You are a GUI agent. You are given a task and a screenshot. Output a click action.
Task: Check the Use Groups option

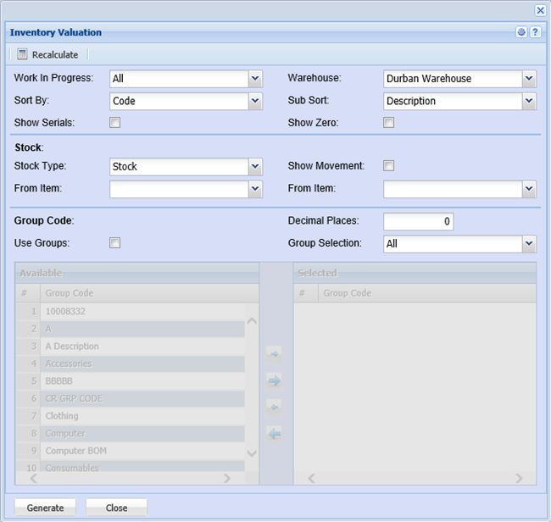(x=115, y=243)
